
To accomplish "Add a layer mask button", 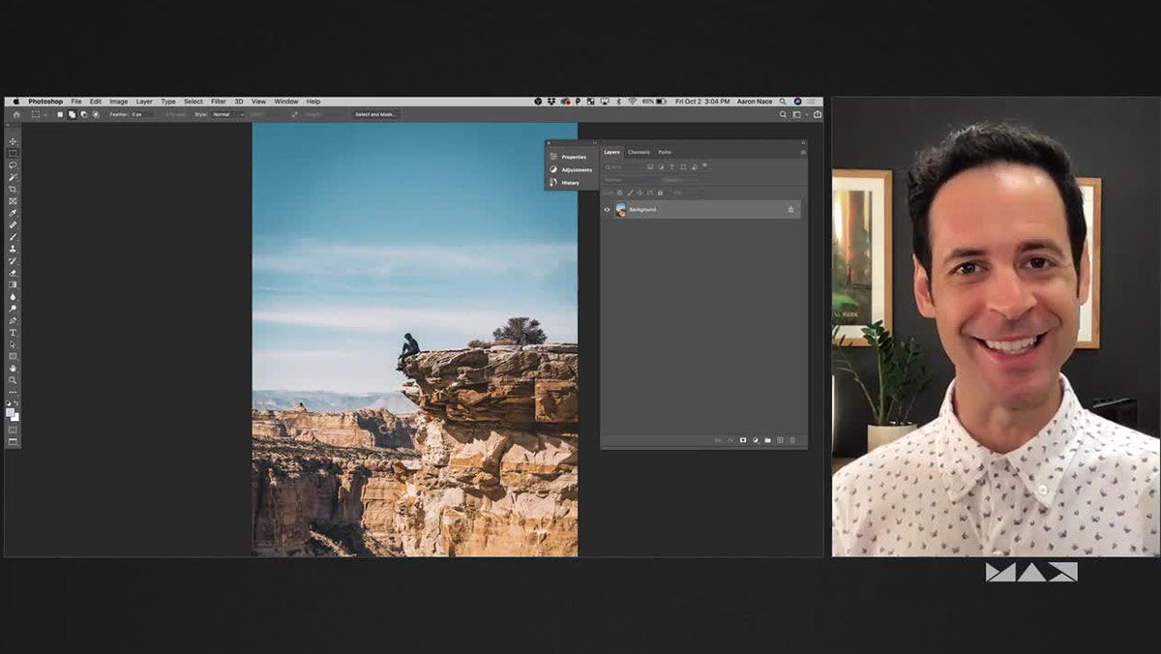I will point(743,440).
